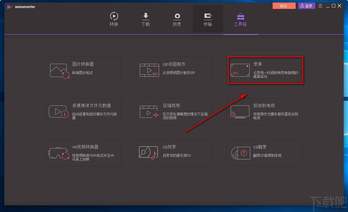
Task: Open the 刻录 burn tab
Action: point(177,19)
